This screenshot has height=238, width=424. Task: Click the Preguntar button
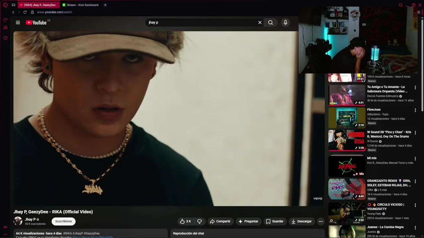248,221
